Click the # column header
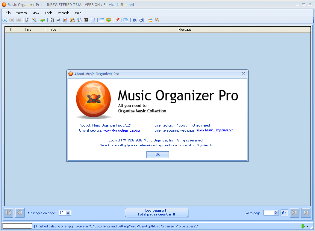The width and height of the screenshot is (315, 231). click(11, 30)
